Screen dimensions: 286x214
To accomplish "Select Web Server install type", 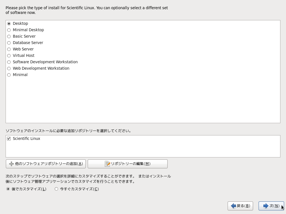I will [x=9, y=49].
